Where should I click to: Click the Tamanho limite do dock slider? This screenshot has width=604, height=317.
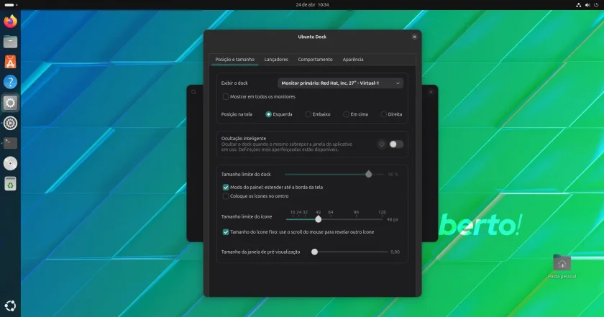334,175
